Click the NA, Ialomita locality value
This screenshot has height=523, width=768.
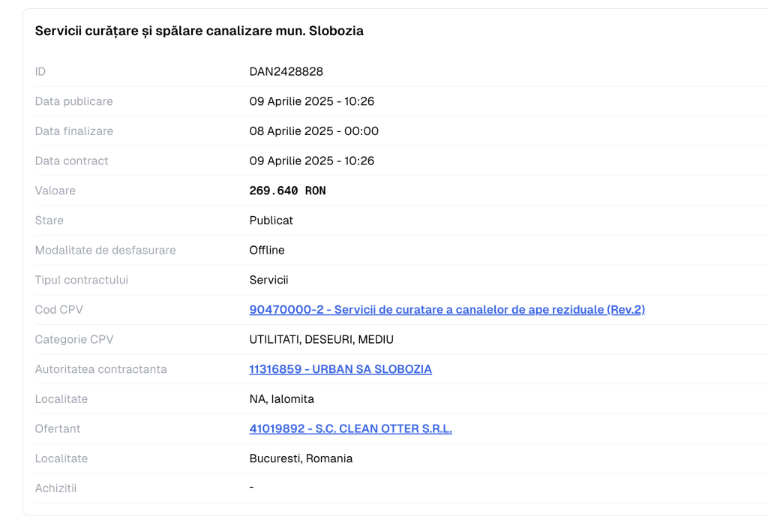(x=281, y=399)
